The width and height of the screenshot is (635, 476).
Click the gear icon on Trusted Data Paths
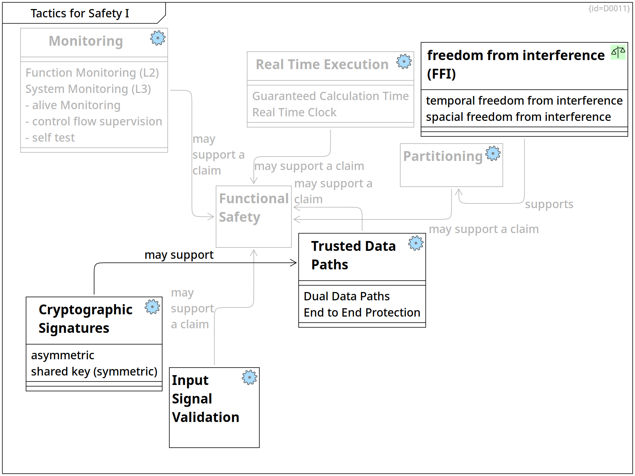point(415,243)
